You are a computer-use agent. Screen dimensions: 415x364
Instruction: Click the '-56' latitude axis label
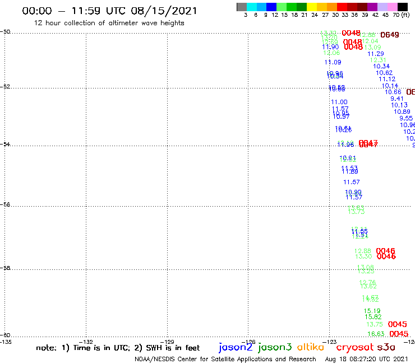tap(5, 204)
